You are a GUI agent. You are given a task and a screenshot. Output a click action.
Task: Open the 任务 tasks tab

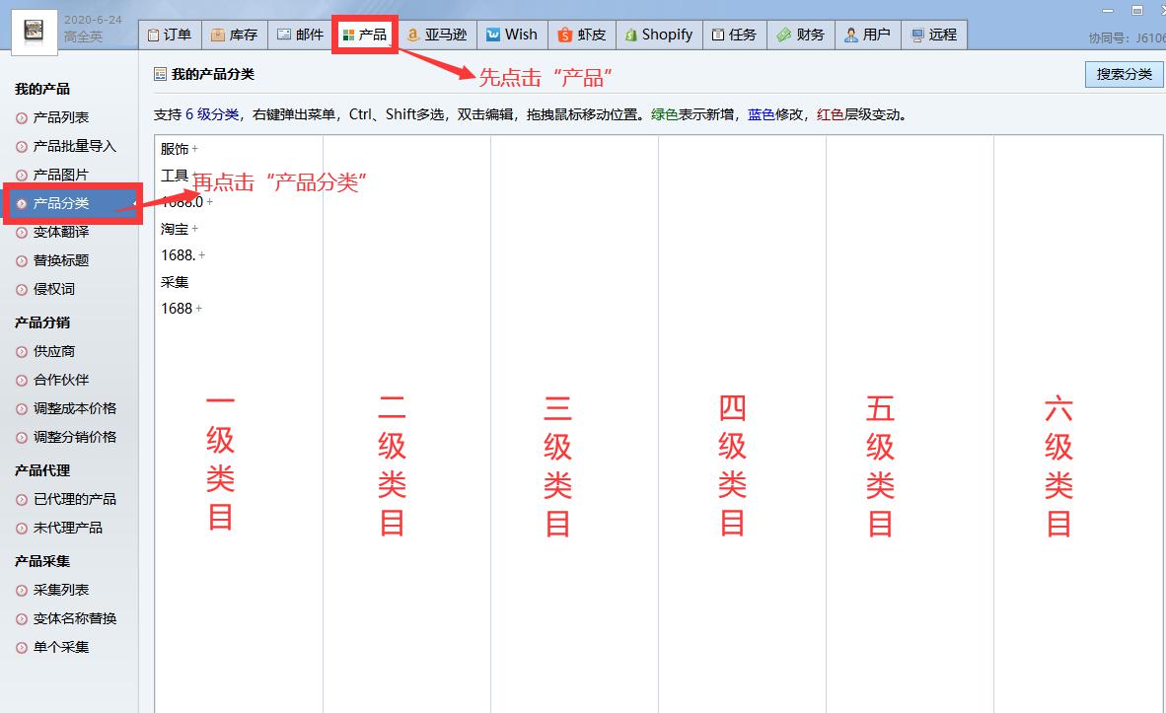point(734,35)
